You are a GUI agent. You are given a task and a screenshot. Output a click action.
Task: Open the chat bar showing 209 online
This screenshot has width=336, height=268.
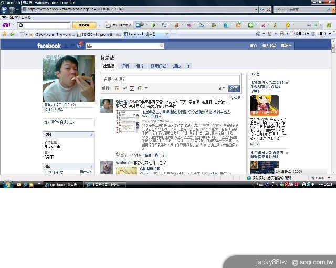(300, 171)
